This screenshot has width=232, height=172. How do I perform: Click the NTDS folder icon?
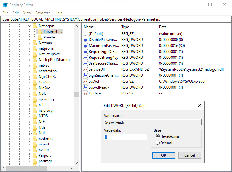point(35,116)
